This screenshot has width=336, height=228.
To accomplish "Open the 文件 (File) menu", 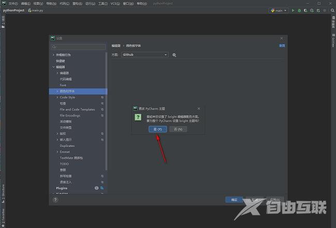I will coord(13,3).
